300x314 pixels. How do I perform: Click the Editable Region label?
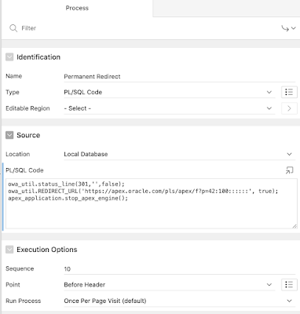point(27,108)
